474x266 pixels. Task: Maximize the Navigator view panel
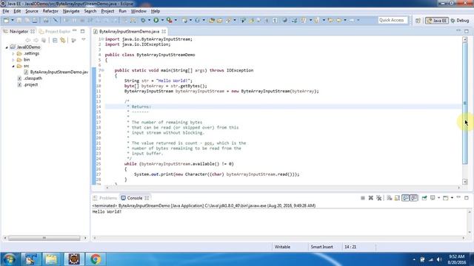click(x=82, y=31)
